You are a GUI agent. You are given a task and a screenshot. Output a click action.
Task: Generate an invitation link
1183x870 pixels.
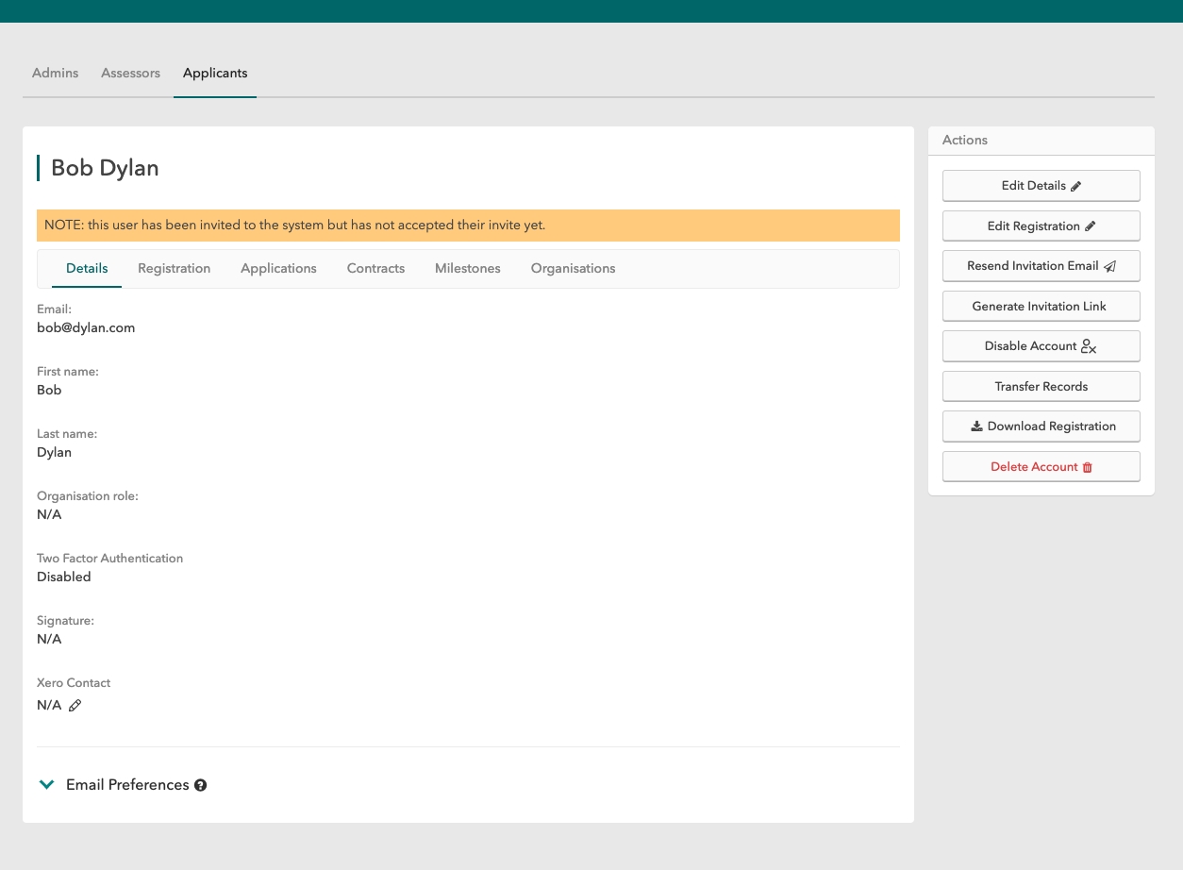click(1041, 307)
